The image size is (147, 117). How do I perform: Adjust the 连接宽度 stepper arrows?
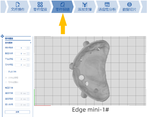(28, 93)
